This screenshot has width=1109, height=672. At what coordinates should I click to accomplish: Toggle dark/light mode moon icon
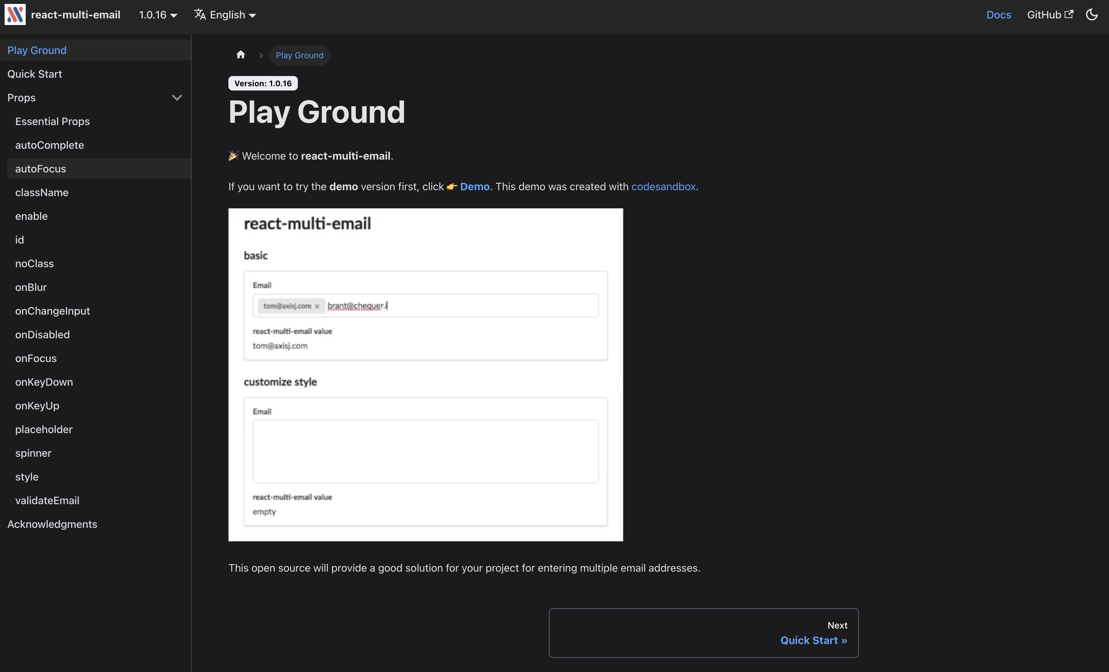tap(1092, 15)
